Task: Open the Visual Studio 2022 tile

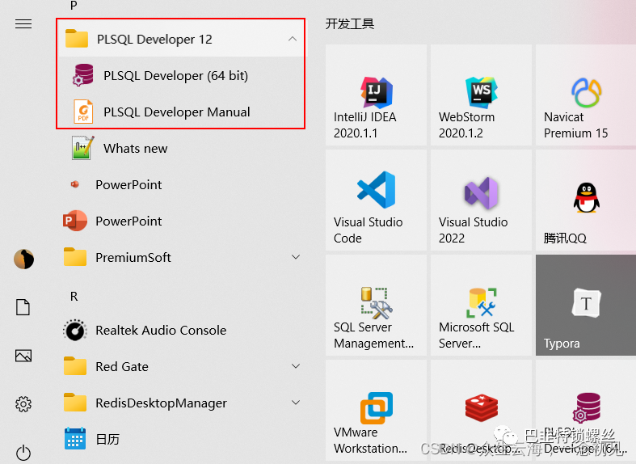Action: pos(481,200)
